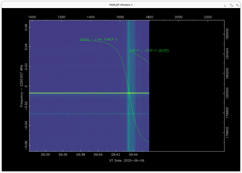Viewport: 242px width, 173px height.
Task: Click the top axis value 1400
Action: click(91, 17)
